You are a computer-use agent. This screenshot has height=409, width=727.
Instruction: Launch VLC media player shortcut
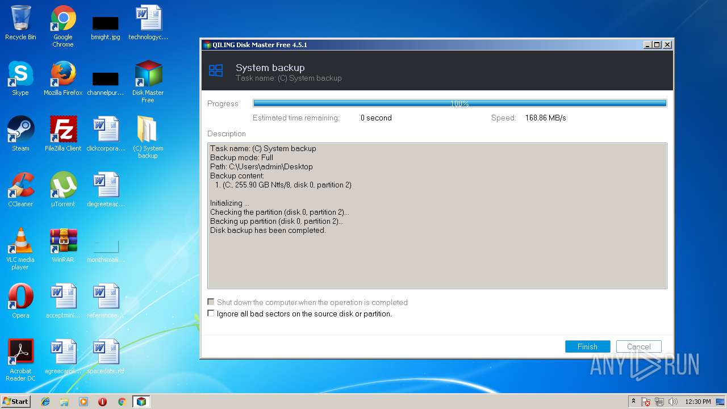(x=20, y=249)
